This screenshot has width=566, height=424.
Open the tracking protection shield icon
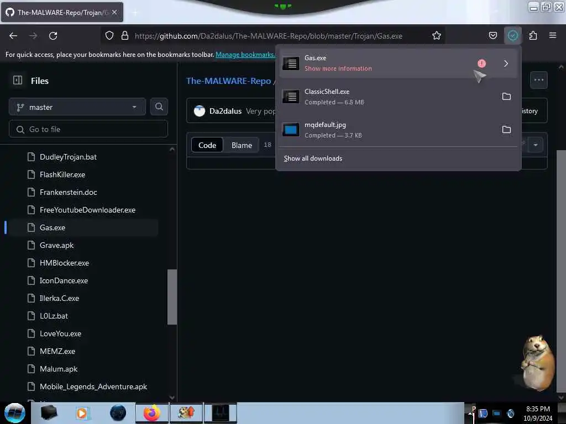[109, 35]
